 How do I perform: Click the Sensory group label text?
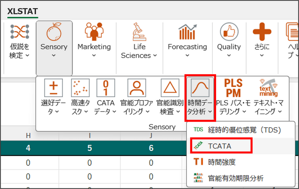tap(162, 127)
